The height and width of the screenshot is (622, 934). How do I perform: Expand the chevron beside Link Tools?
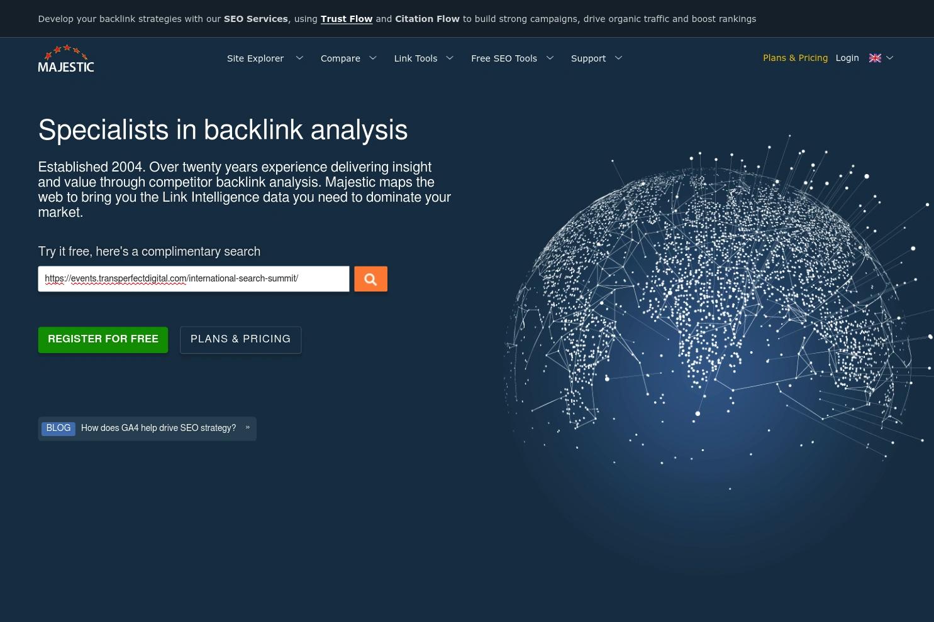(450, 58)
